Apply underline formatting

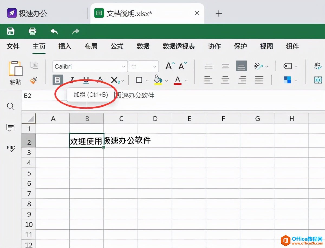pyautogui.click(x=86, y=80)
